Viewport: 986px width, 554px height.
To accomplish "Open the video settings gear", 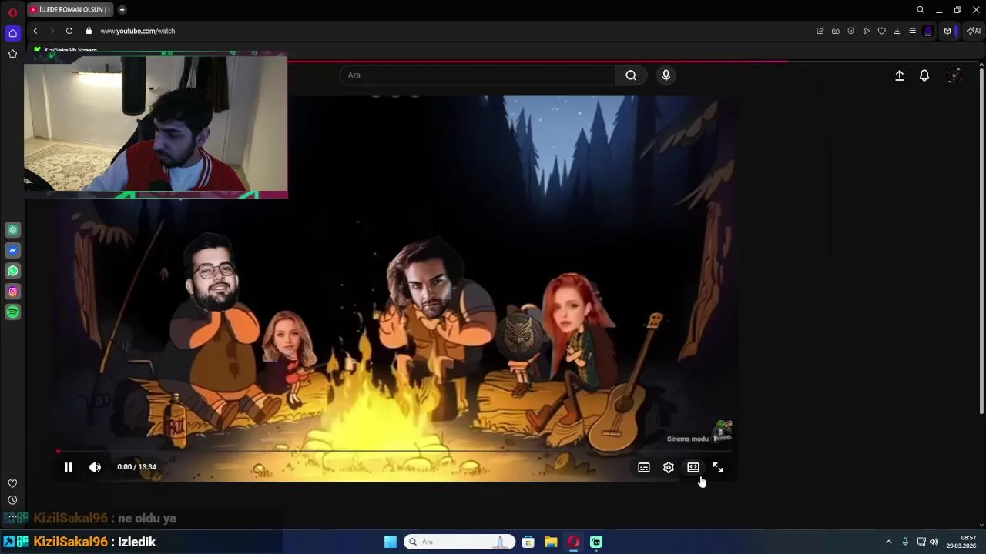I will click(669, 467).
